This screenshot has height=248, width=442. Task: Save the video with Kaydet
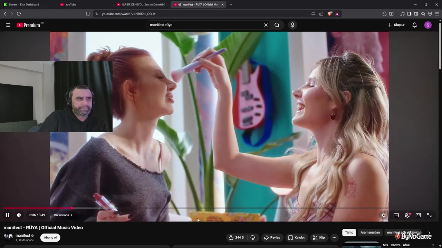click(297, 238)
